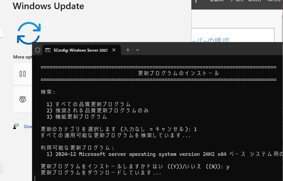Click option 1) すべての品質更新プログラム
The height and width of the screenshot is (181, 283).
point(88,104)
